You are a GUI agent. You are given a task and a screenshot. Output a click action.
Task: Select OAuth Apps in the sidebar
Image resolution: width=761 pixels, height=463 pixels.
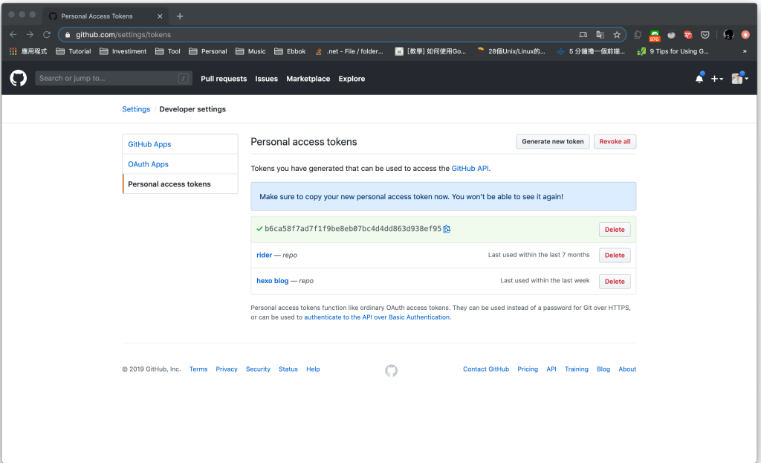pyautogui.click(x=180, y=164)
